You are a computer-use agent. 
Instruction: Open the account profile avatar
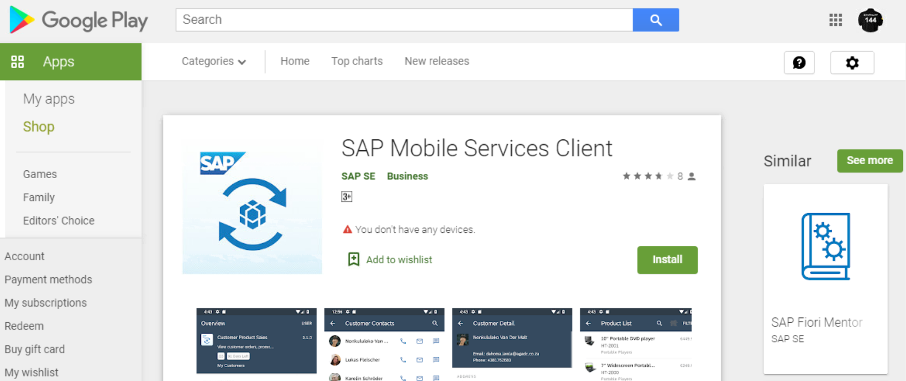pyautogui.click(x=870, y=20)
